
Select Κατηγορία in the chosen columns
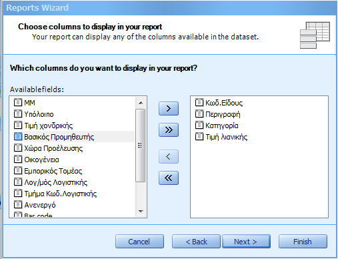pyautogui.click(x=222, y=125)
